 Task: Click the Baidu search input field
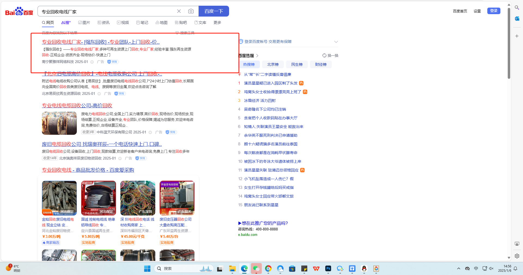click(106, 11)
